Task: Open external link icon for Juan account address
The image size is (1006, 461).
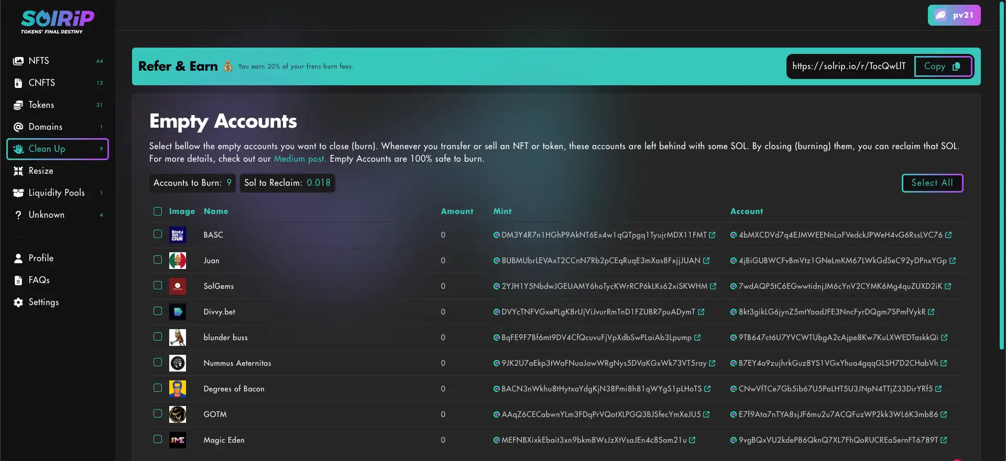Action: (x=953, y=261)
